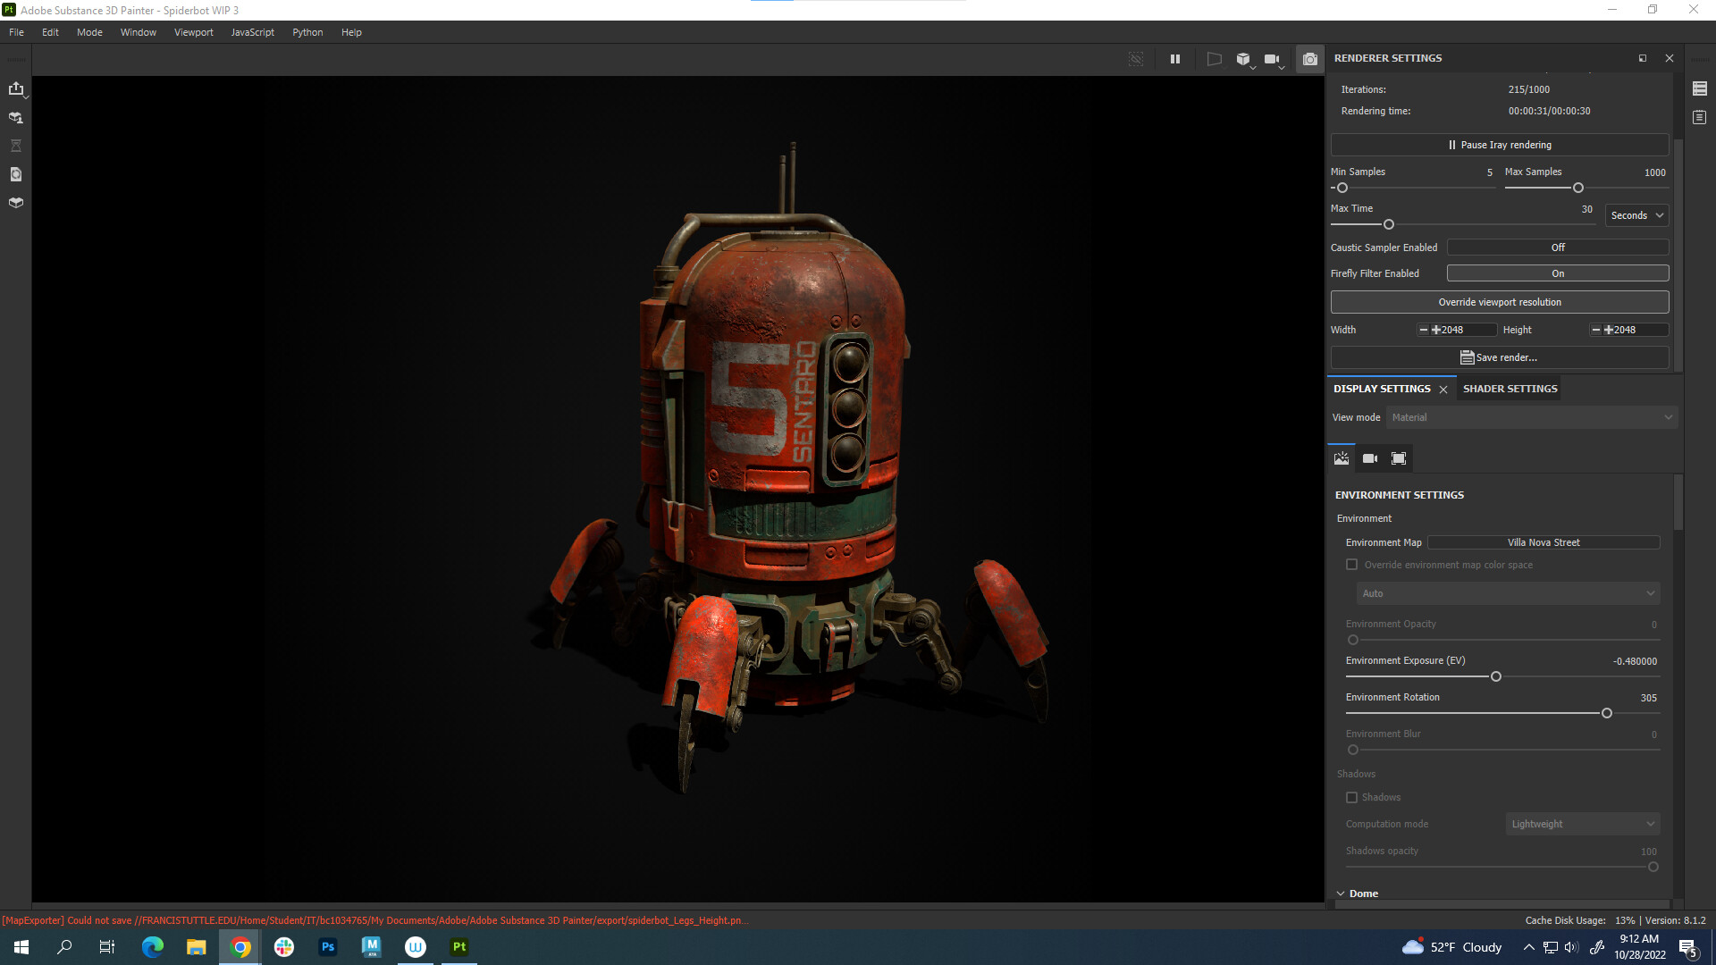Click the viewport settings frame icon in Display Settings
The height and width of the screenshot is (965, 1716).
click(1398, 457)
